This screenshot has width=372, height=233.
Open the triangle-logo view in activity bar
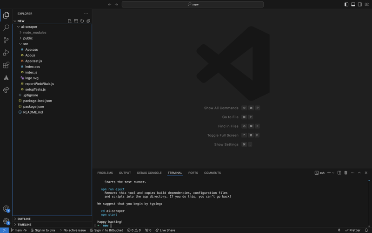click(x=6, y=77)
